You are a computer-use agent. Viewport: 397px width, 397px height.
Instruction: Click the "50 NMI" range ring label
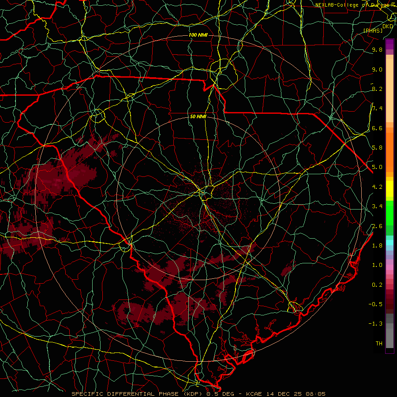(x=198, y=116)
